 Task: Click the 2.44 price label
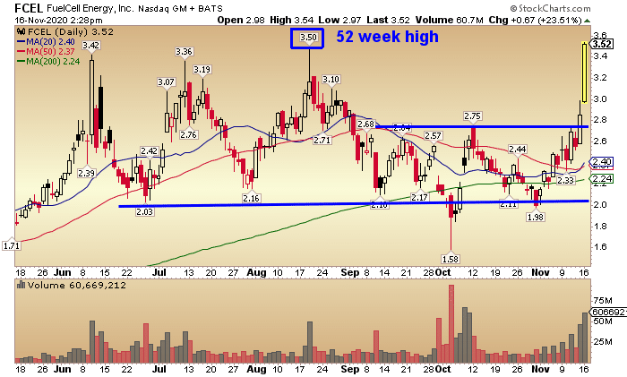(x=518, y=150)
